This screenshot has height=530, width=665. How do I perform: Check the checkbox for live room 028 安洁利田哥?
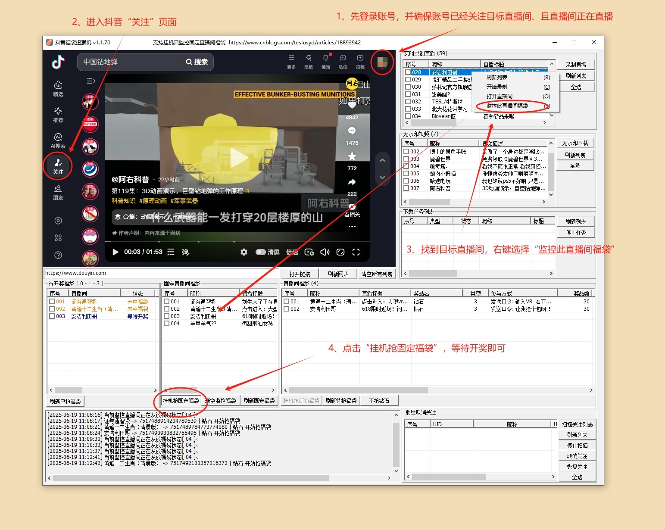tap(407, 72)
